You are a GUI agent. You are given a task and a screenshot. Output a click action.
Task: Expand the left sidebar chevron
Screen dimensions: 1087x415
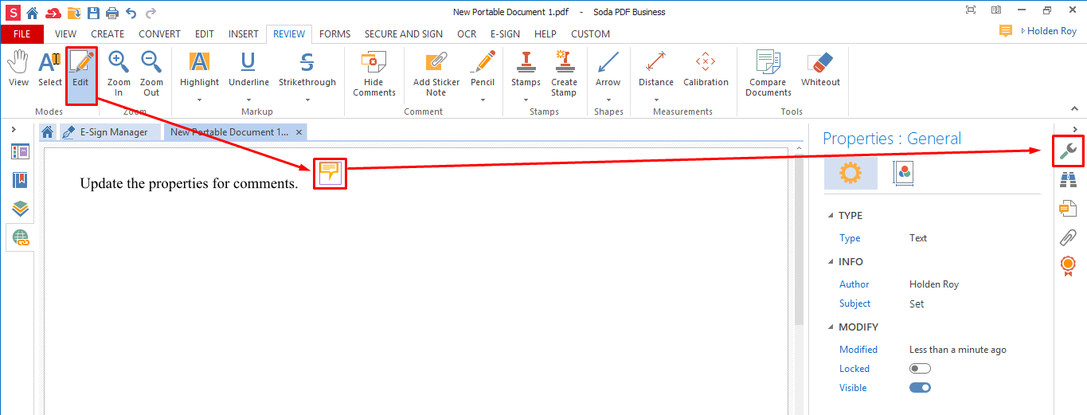pos(14,129)
